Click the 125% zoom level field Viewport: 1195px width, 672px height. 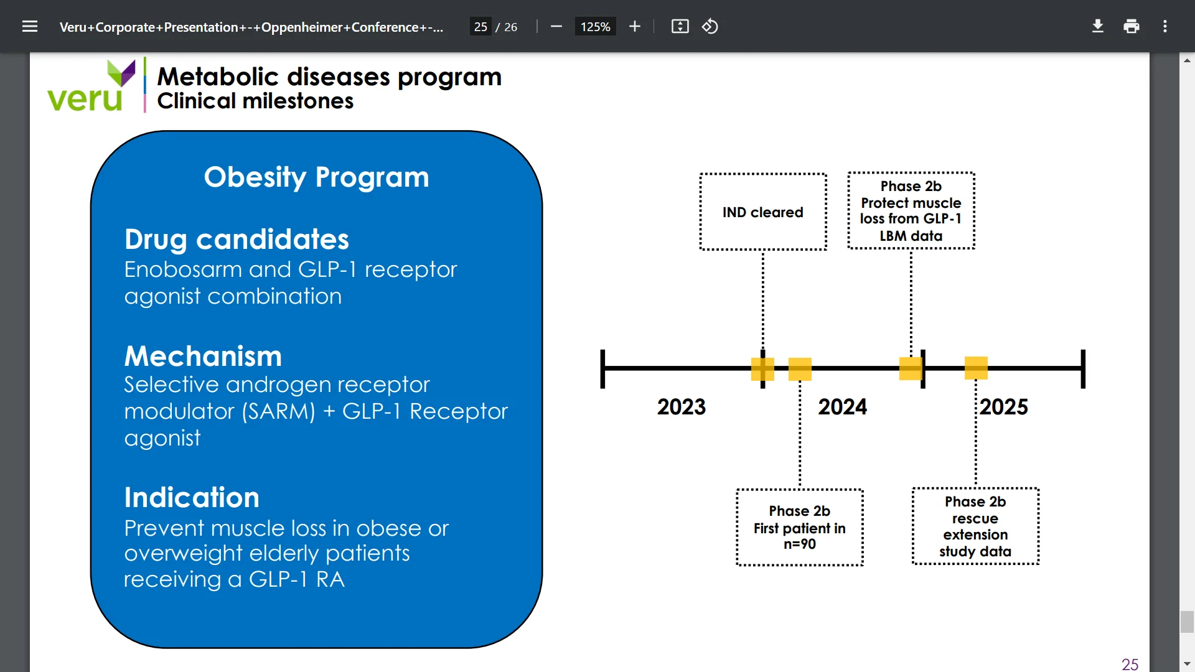[595, 27]
